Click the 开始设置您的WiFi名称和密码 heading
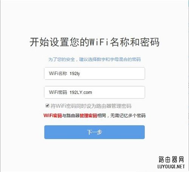The height and width of the screenshot is (172, 189). (x=94, y=42)
